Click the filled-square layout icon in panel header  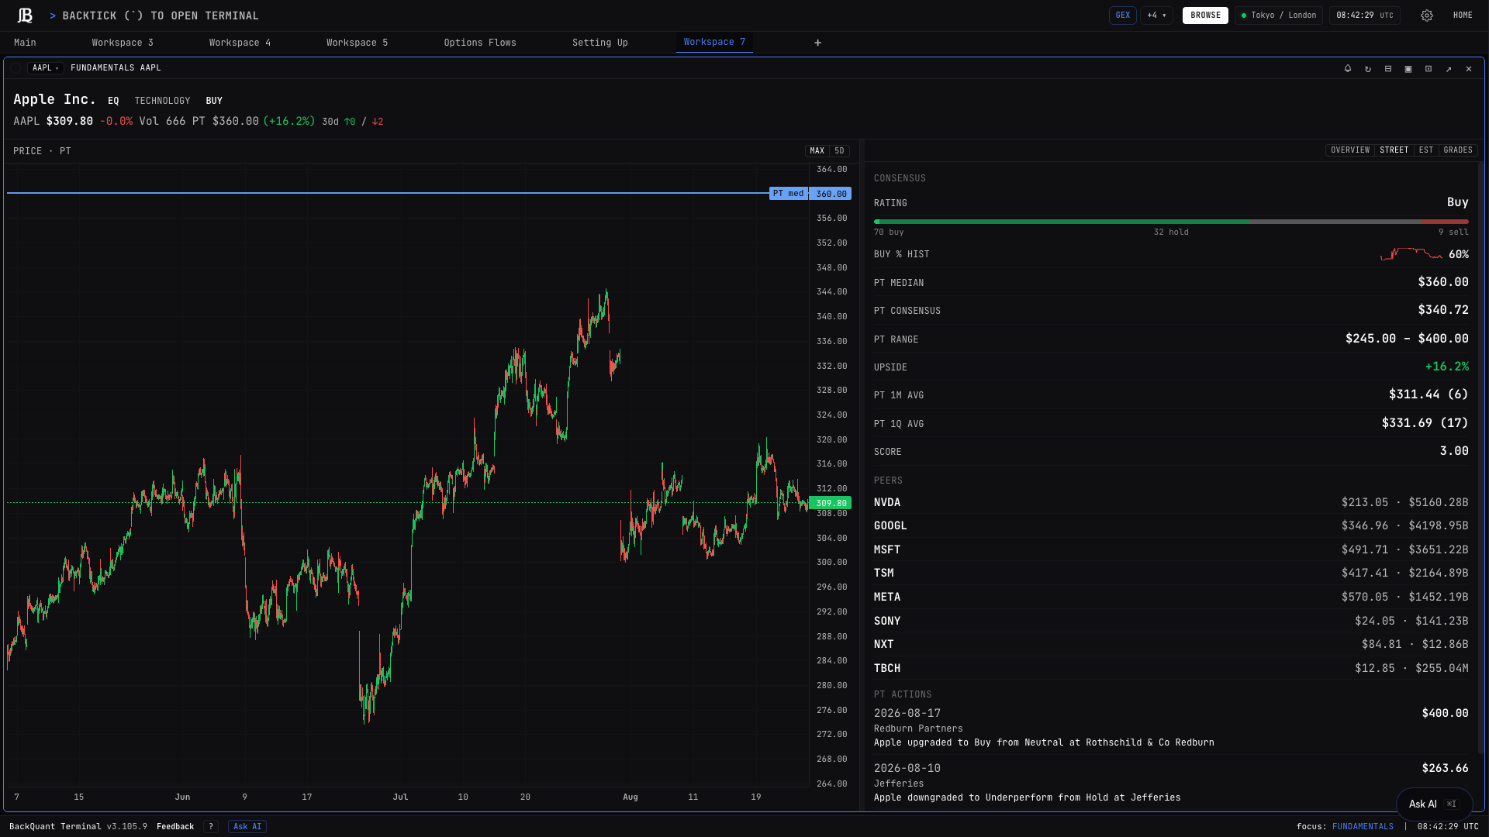(1408, 68)
